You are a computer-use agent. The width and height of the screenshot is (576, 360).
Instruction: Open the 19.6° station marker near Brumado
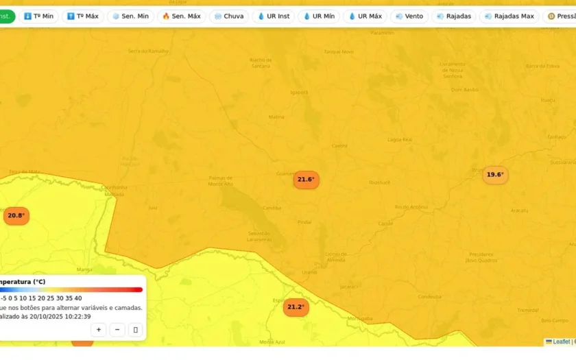[x=495, y=175]
